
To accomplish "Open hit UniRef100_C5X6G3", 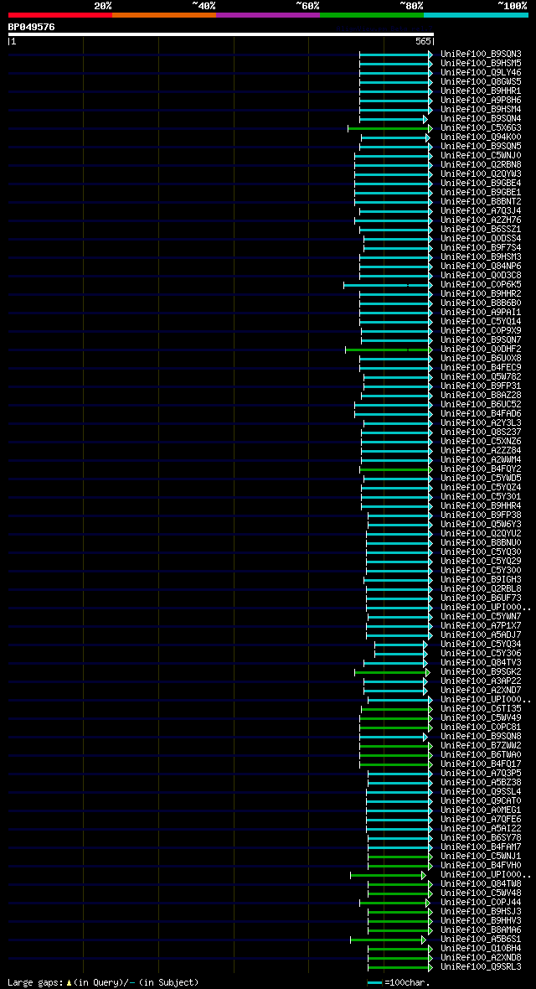I will point(481,128).
